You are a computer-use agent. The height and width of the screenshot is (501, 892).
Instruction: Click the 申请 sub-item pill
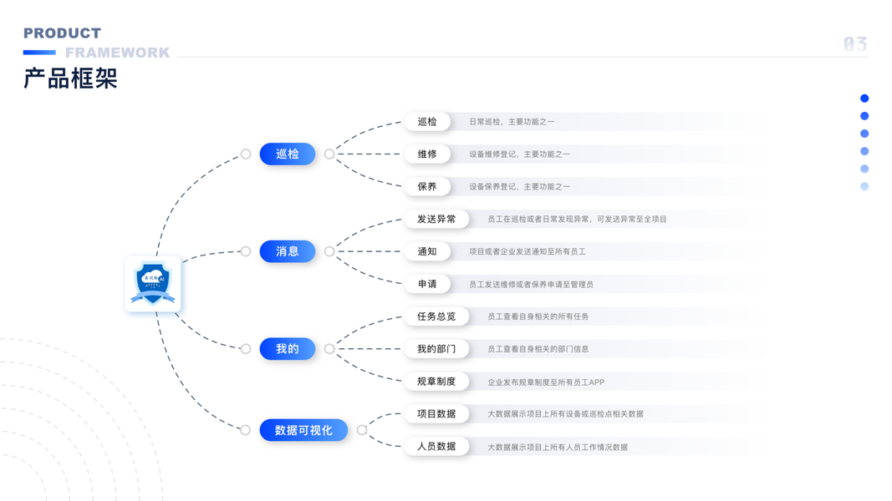point(427,284)
